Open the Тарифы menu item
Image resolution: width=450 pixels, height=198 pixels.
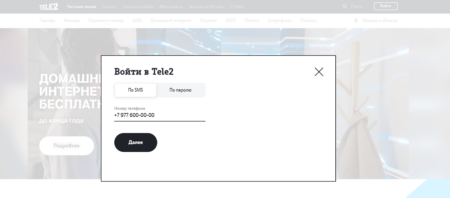[x=47, y=21]
